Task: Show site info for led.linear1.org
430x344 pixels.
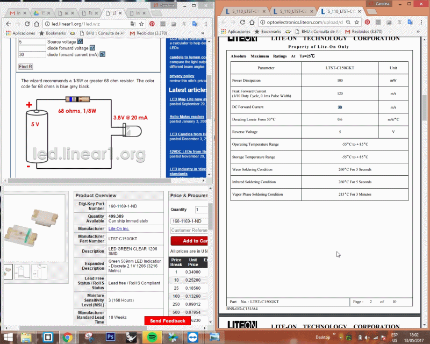Action: [x=47, y=24]
